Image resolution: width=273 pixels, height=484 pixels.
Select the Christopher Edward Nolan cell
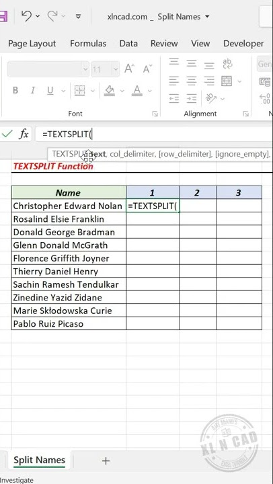click(x=69, y=206)
